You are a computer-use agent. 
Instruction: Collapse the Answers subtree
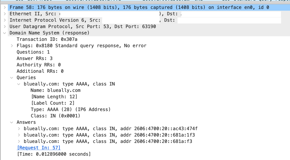point(12,122)
